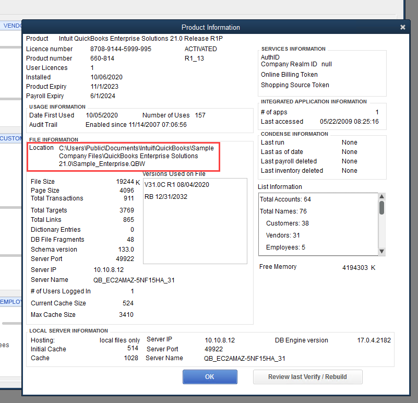418x403 pixels.
Task: Click Last payroll deleted None value
Action: pyautogui.click(x=350, y=161)
